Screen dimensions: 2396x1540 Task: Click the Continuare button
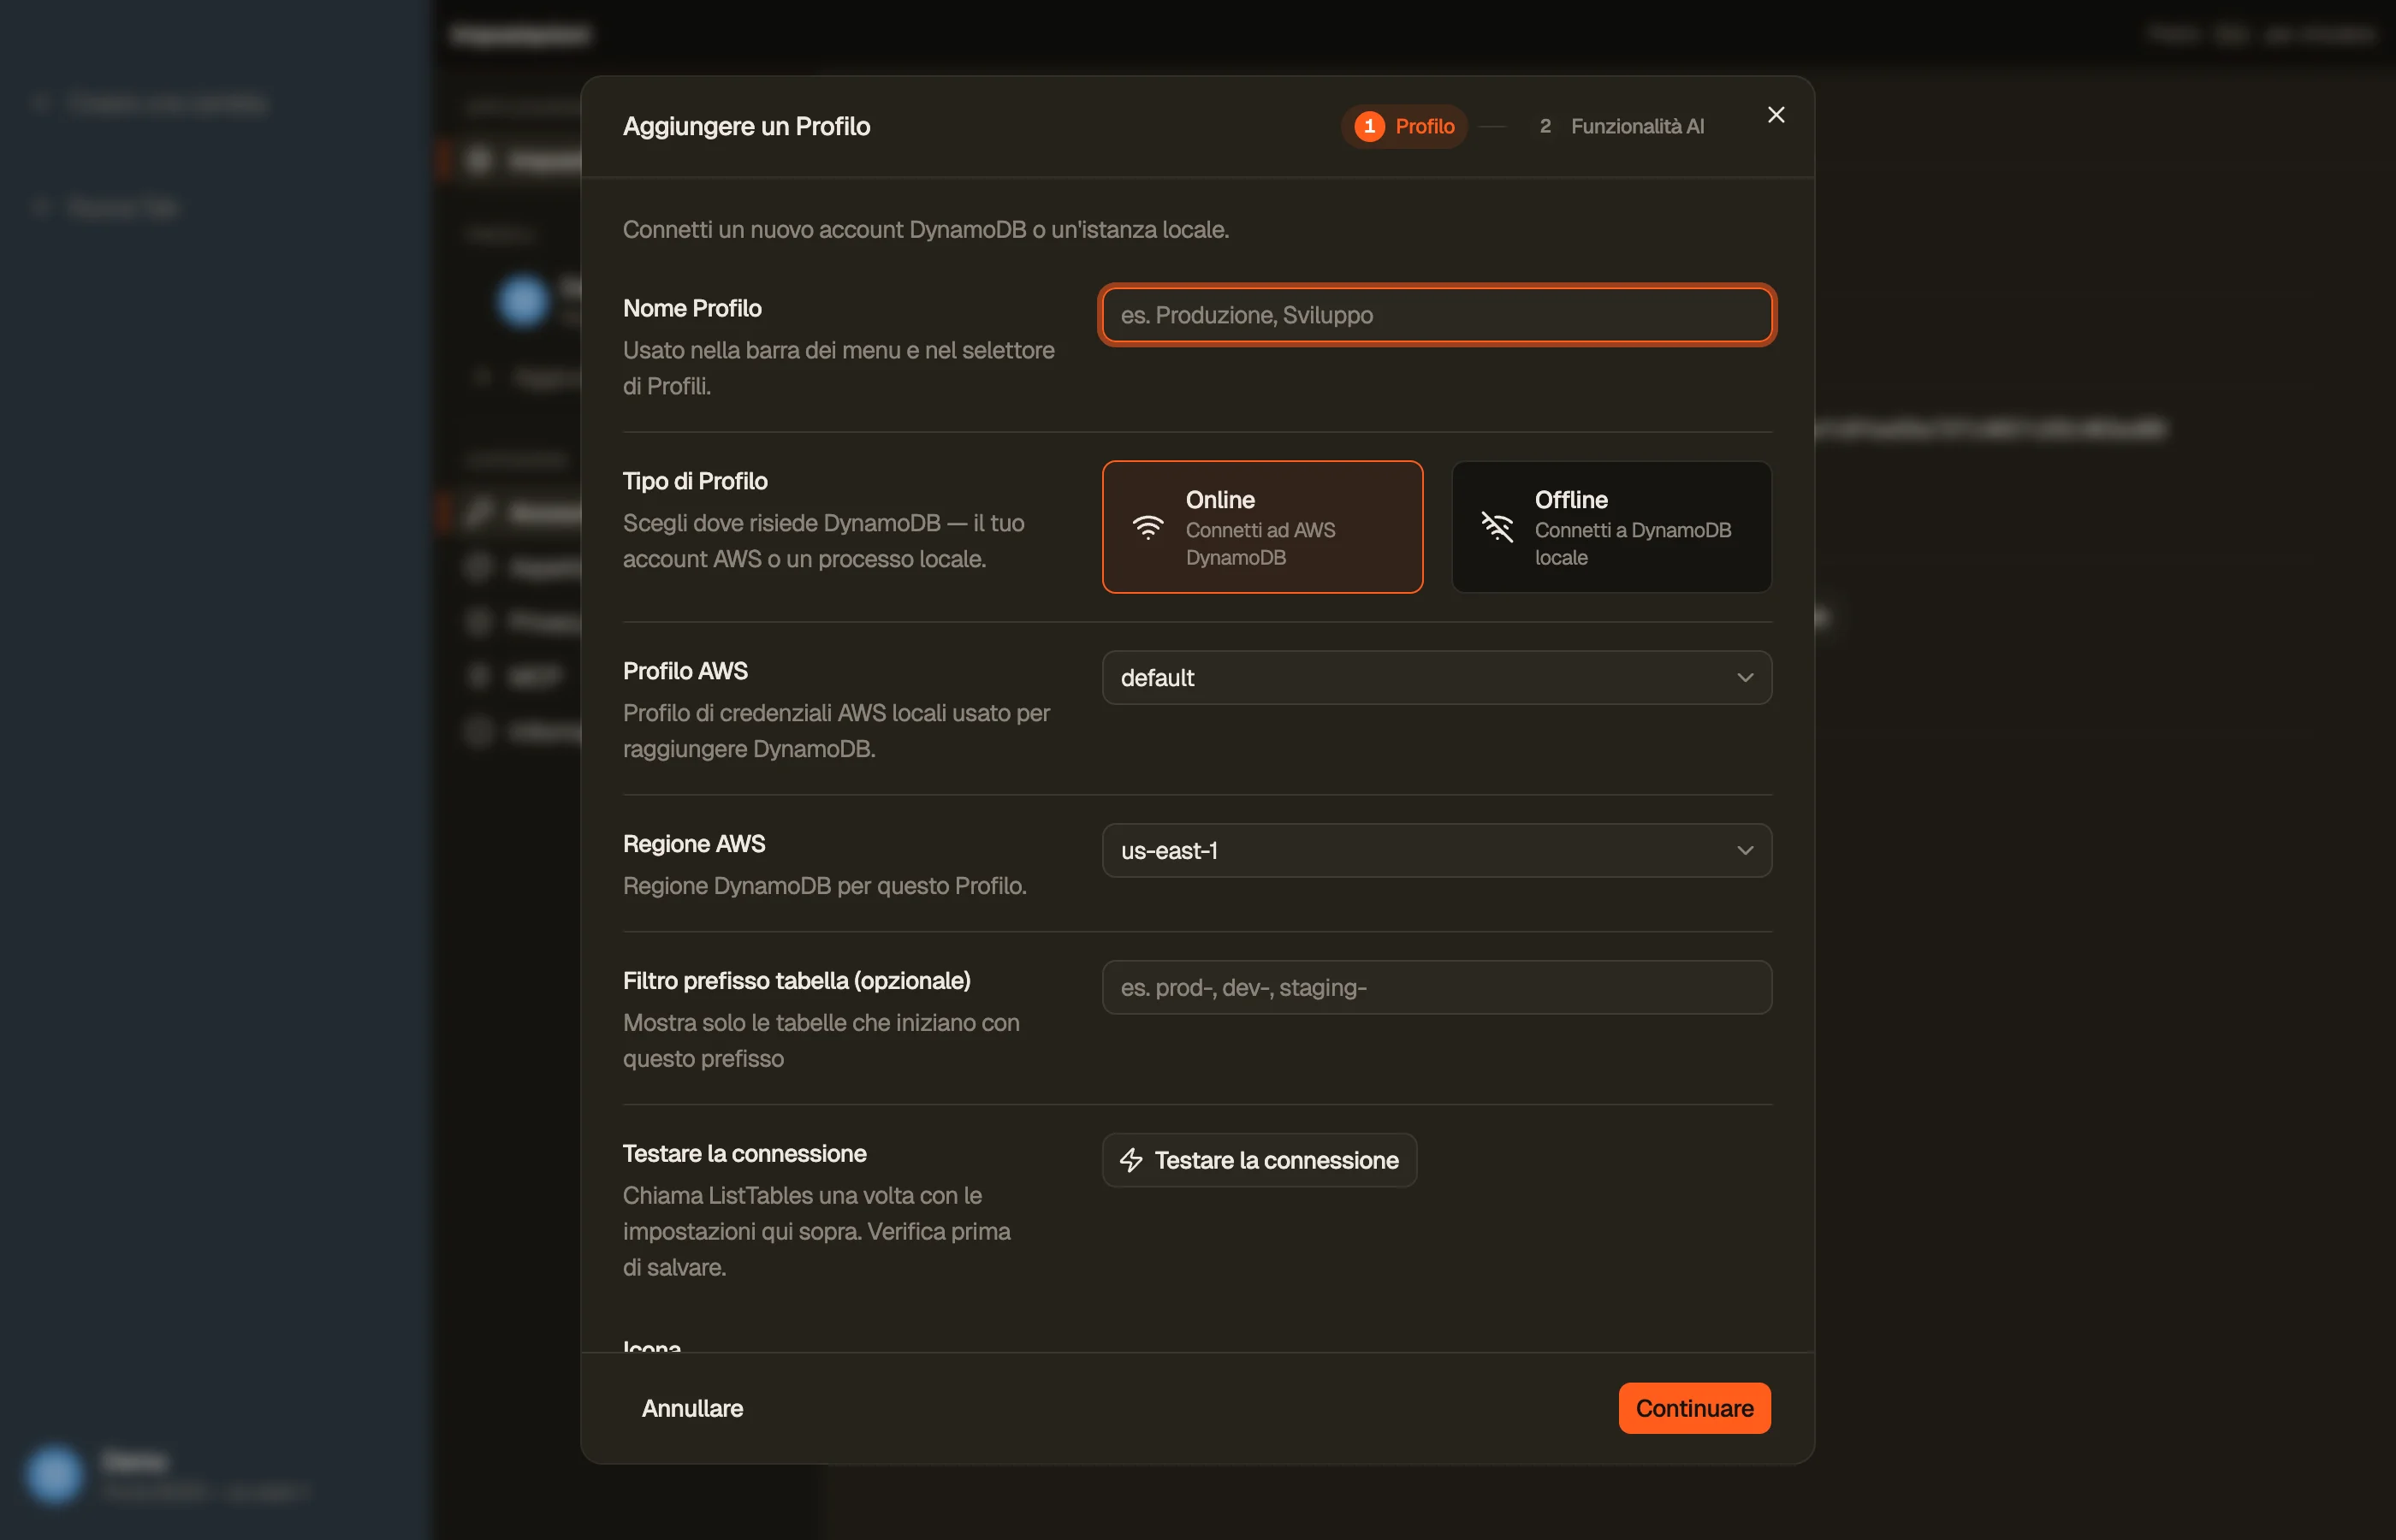[1694, 1408]
